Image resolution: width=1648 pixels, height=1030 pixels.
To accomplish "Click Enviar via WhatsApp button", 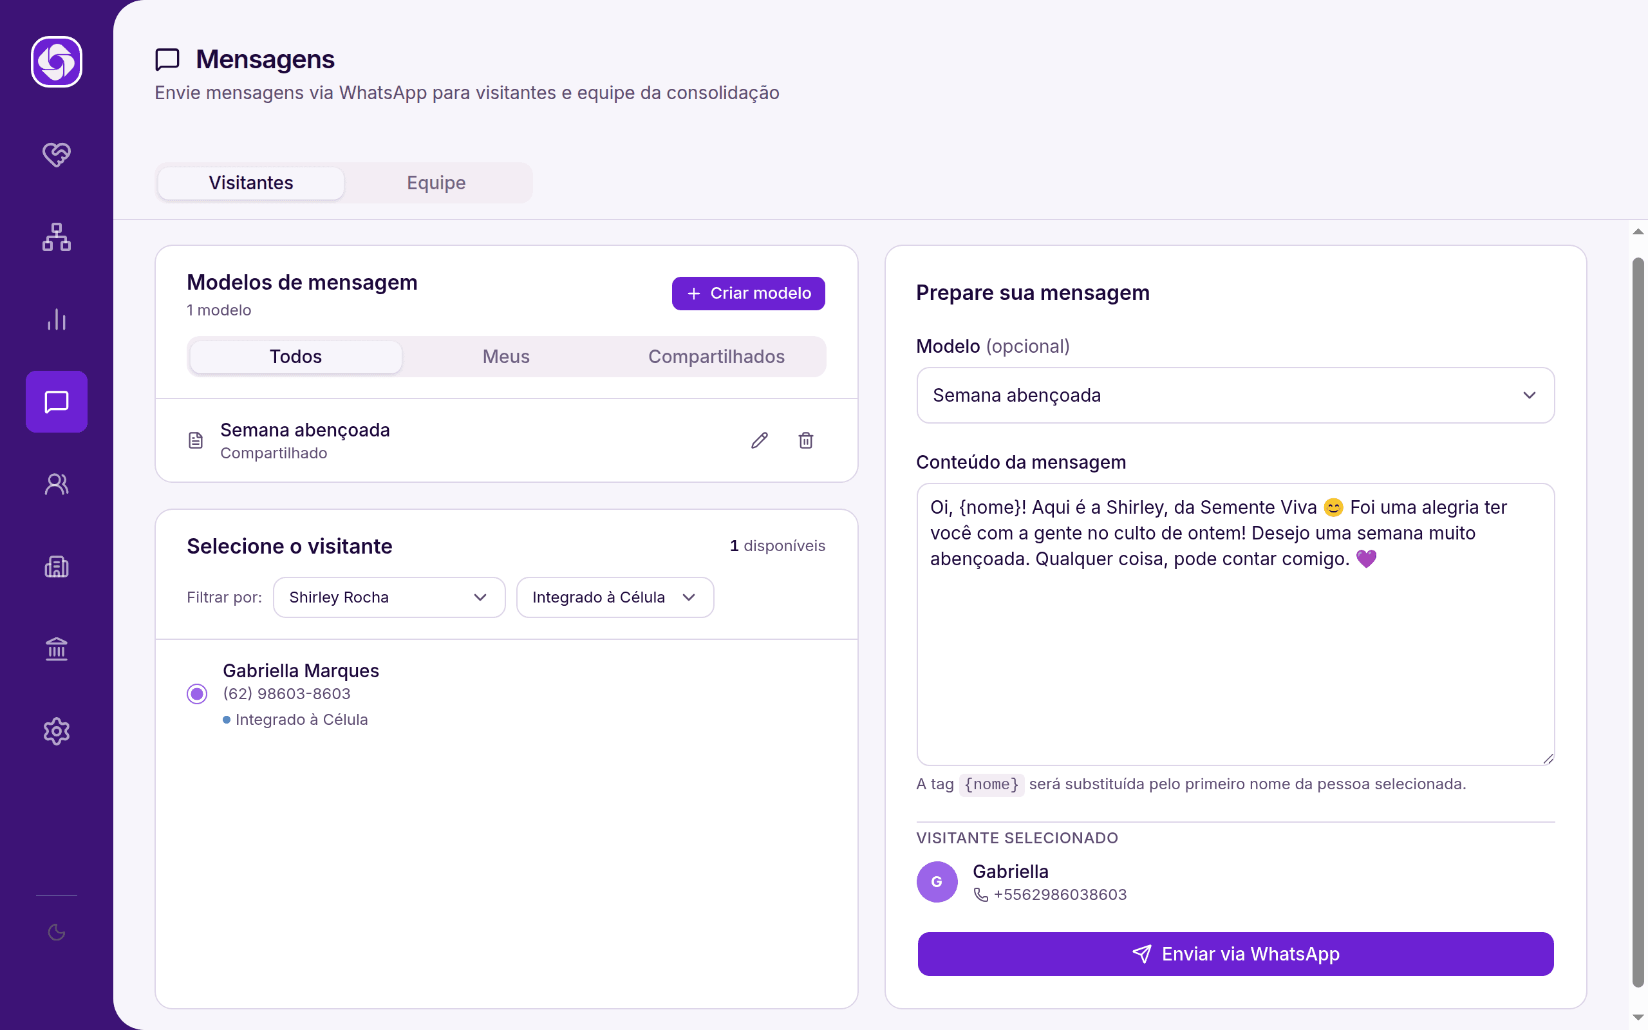I will click(x=1235, y=955).
